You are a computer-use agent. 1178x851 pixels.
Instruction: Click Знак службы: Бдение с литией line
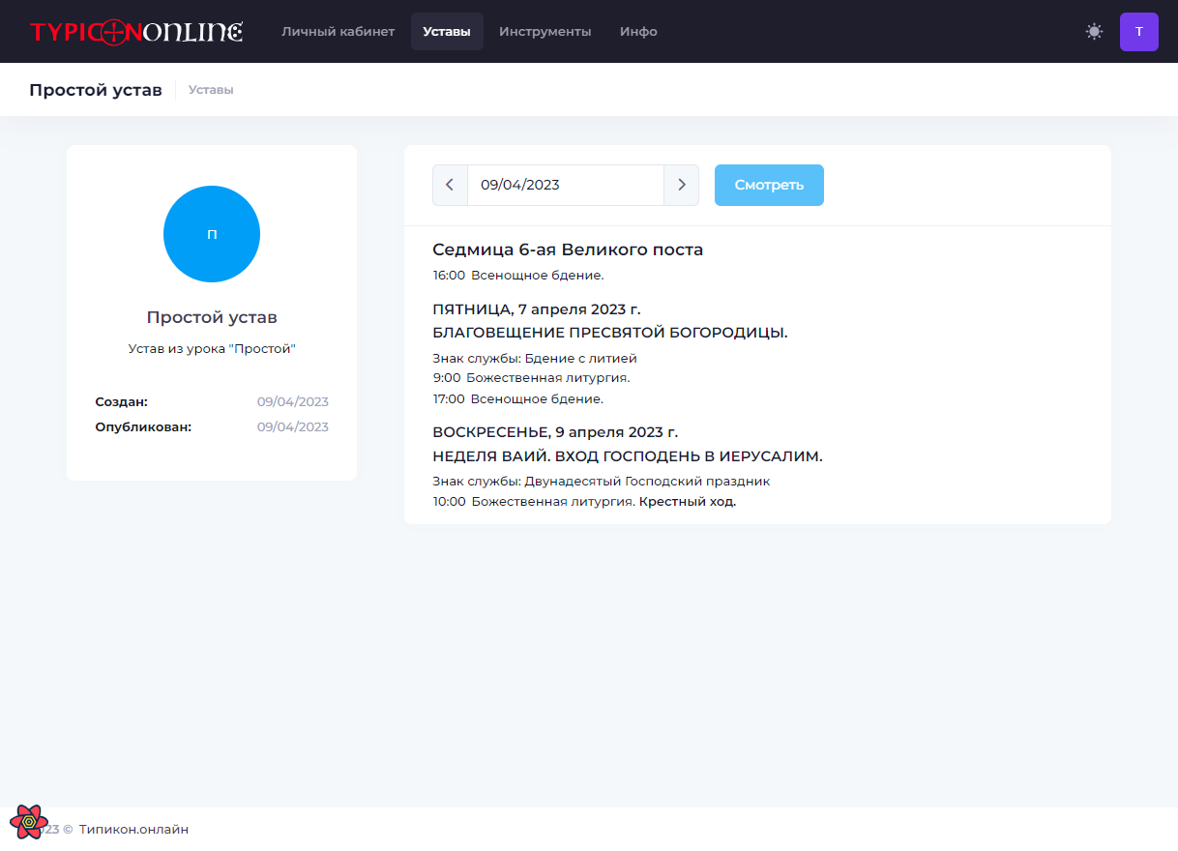(x=535, y=359)
